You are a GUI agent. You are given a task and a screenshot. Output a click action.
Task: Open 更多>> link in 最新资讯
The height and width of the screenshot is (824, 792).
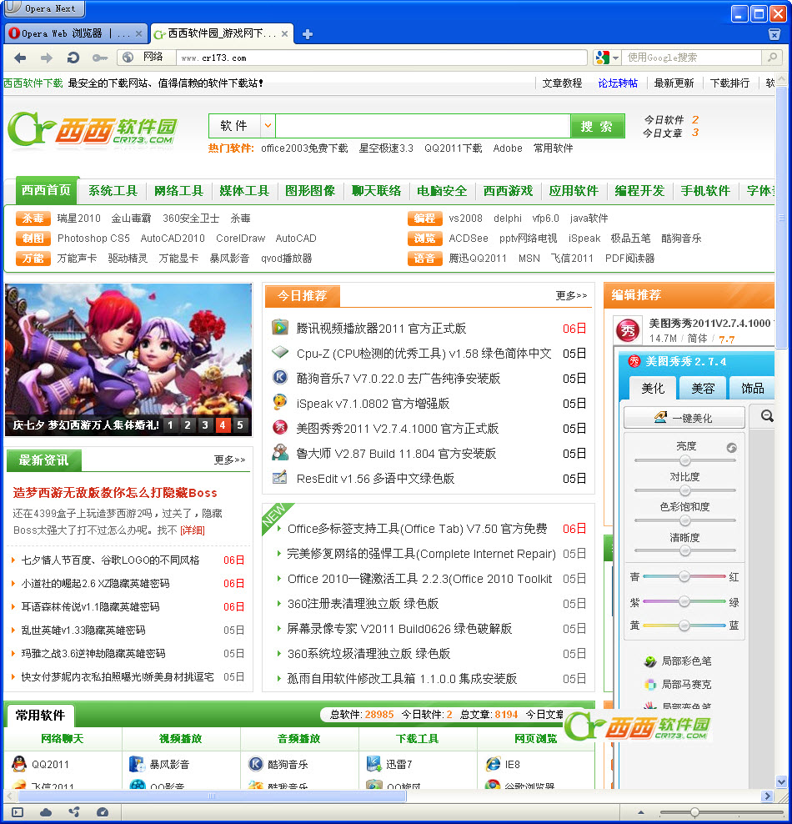pos(229,460)
